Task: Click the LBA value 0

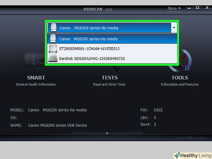Action: pos(155,118)
